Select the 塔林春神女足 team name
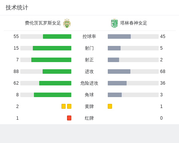The image size is (179, 143). point(134,23)
